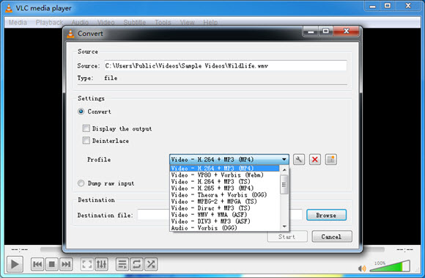The width and height of the screenshot is (425, 278).
Task: Skip to next media track
Action: [x=66, y=264]
